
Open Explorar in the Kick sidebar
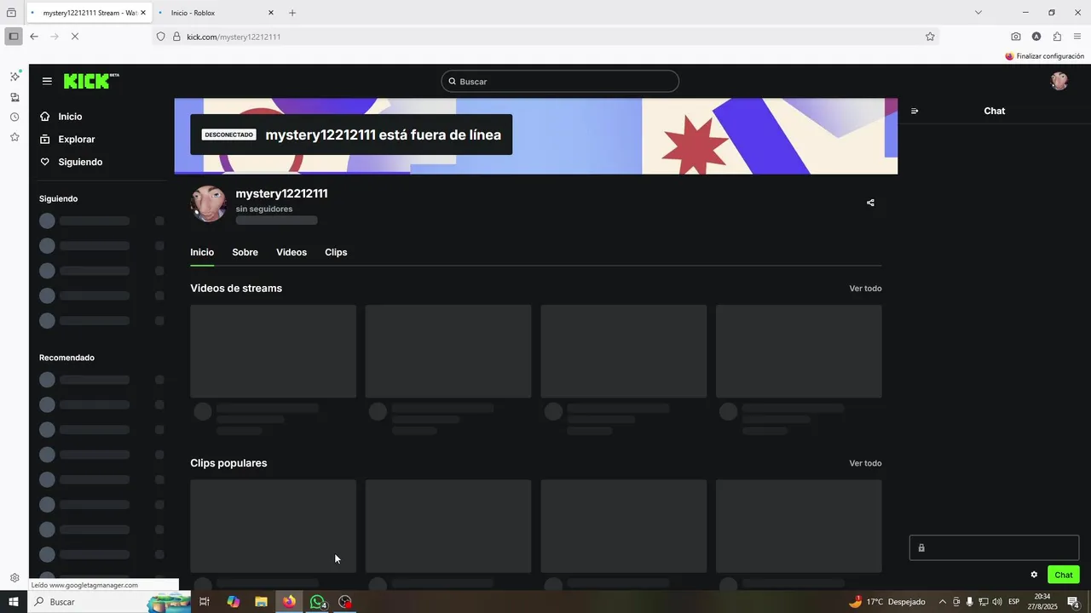click(76, 139)
